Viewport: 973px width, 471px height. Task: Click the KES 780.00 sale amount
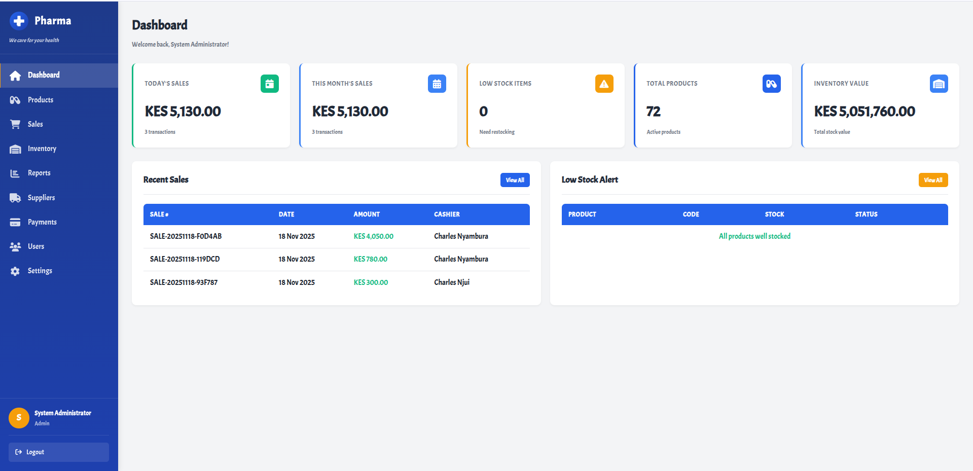point(370,259)
